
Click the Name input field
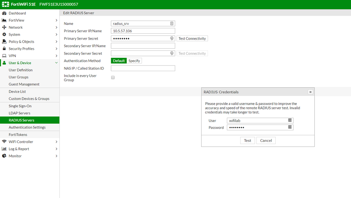click(143, 23)
